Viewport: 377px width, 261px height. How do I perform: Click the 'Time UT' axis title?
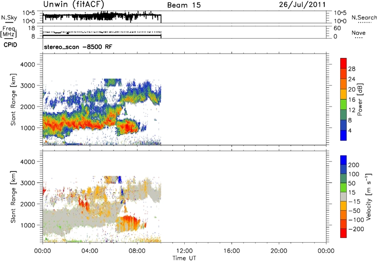(x=184, y=258)
